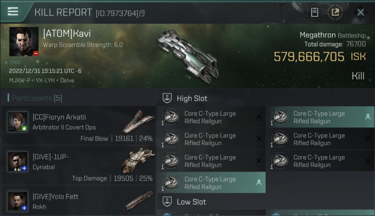Click the Low Slot section header

coord(191,202)
